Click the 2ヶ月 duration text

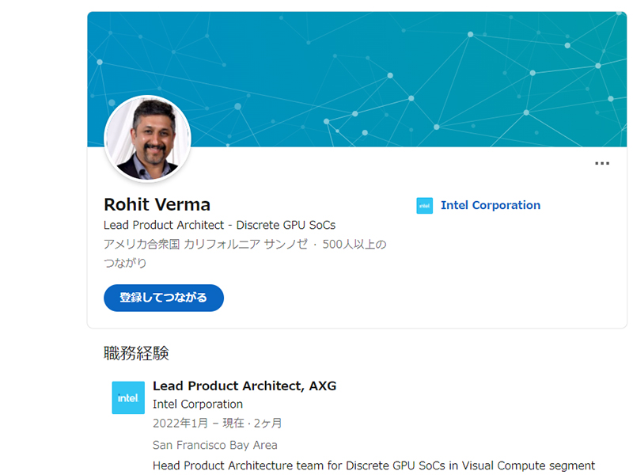[267, 423]
